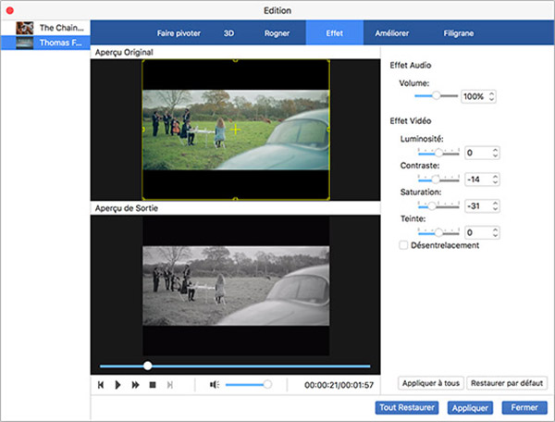
Task: Click the Restaurer par défaut button
Action: point(507,383)
